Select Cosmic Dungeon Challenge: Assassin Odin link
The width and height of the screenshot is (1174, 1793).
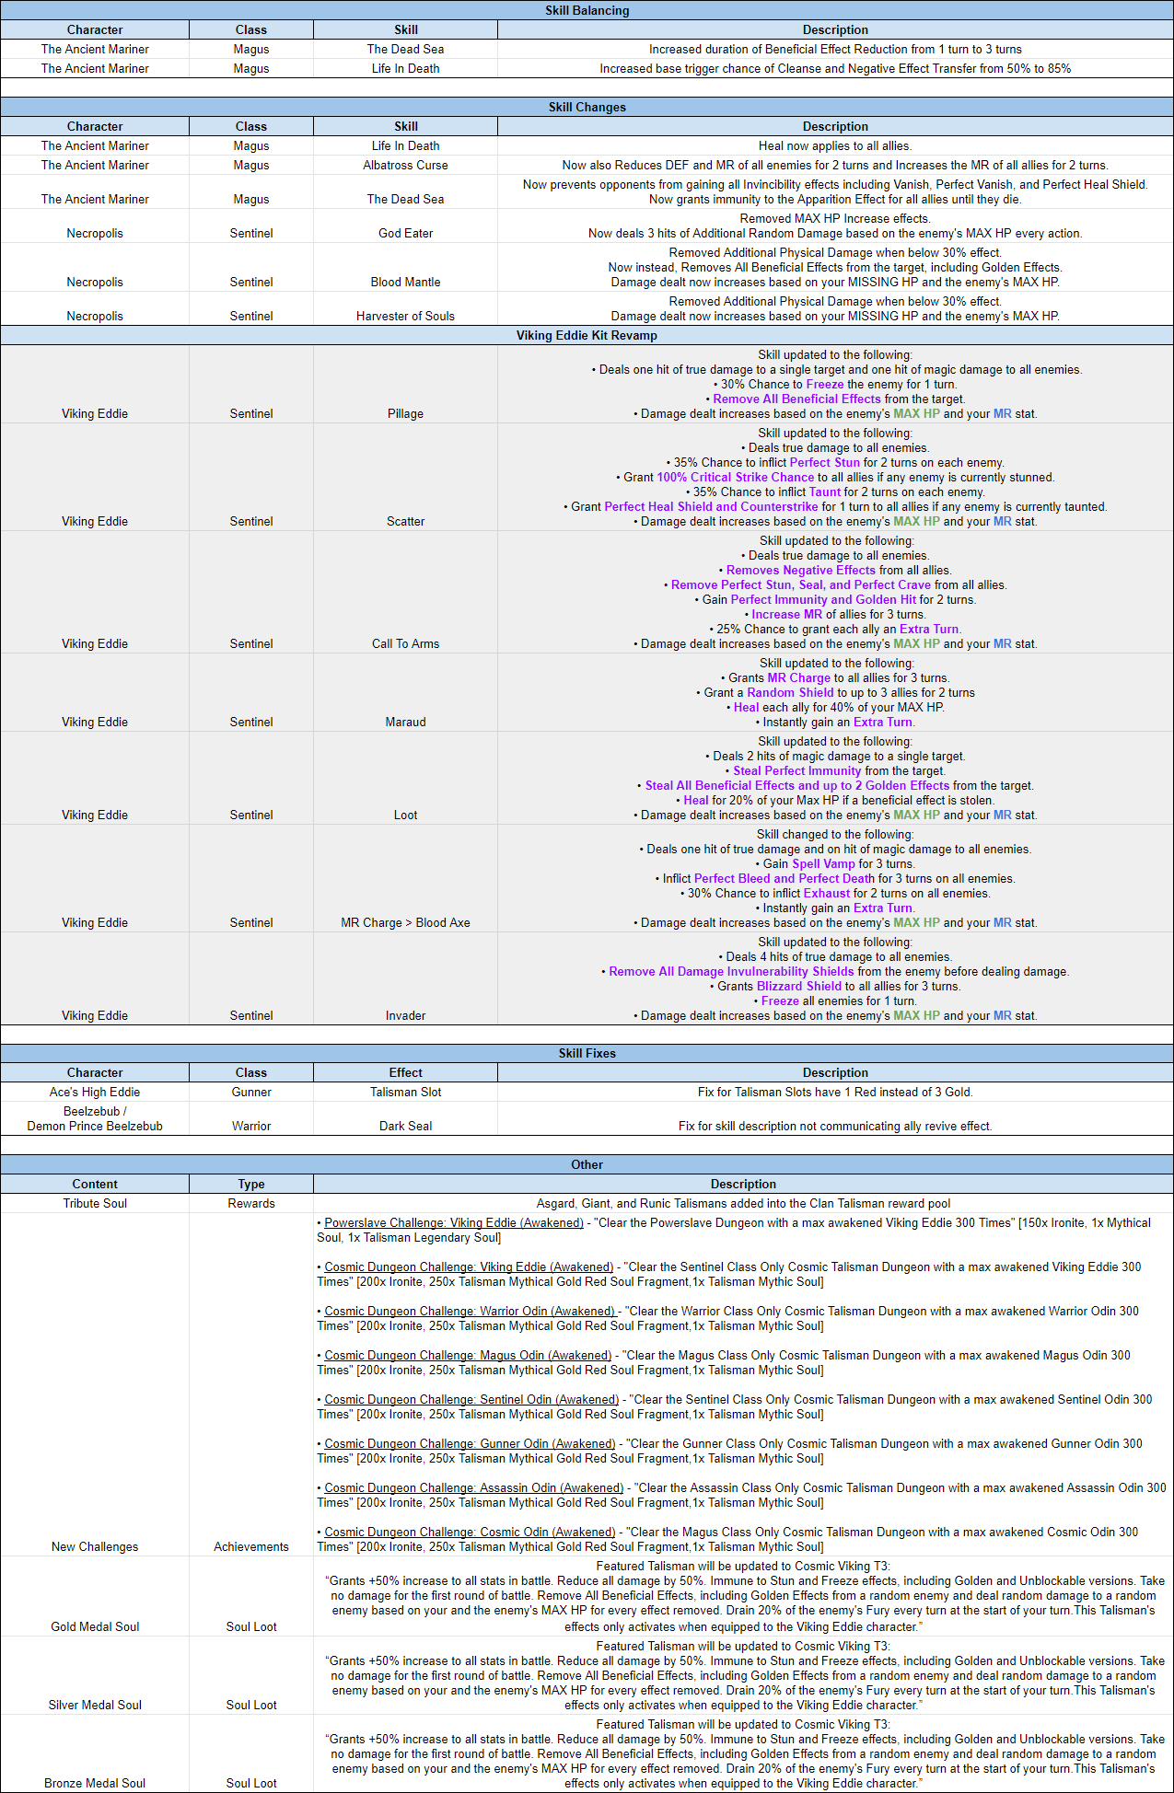tap(473, 1488)
